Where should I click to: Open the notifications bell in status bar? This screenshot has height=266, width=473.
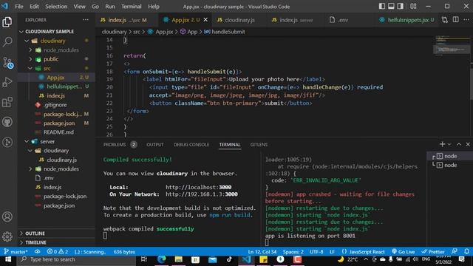click(x=466, y=251)
